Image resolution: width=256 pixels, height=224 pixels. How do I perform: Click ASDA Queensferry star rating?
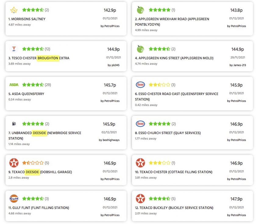pyautogui.click(x=33, y=85)
